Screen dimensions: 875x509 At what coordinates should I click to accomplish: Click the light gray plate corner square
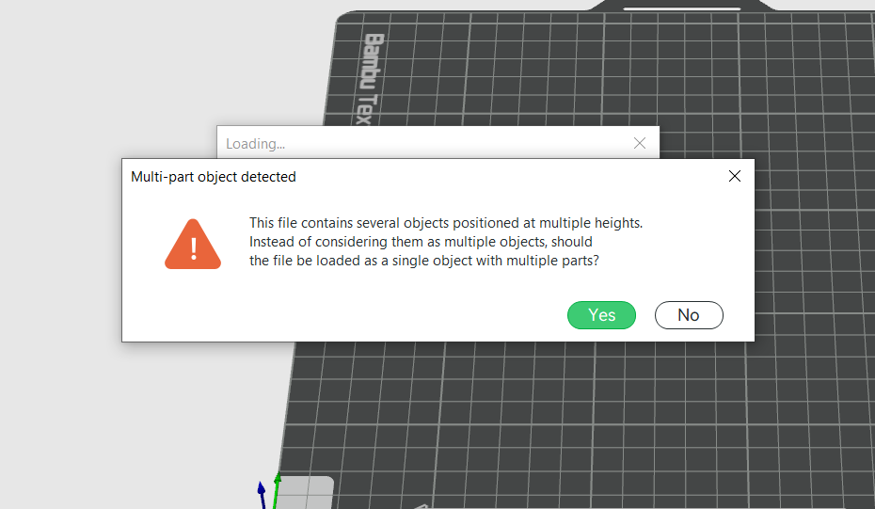click(x=309, y=492)
